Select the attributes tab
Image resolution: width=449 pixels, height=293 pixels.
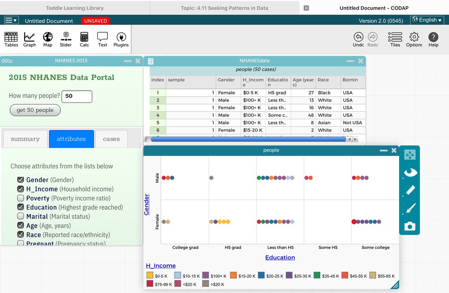(71, 139)
